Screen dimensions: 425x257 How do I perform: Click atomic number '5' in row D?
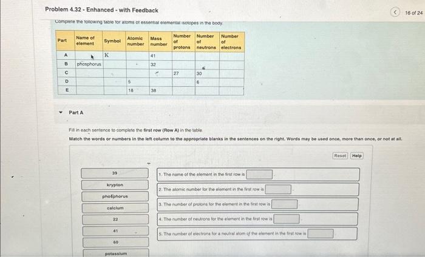pyautogui.click(x=129, y=81)
